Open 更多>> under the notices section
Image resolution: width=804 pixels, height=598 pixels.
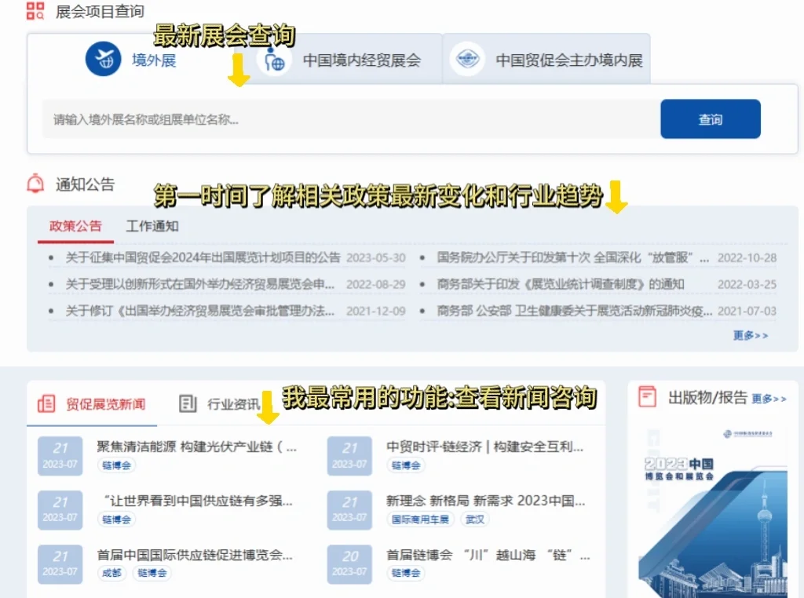tap(749, 334)
